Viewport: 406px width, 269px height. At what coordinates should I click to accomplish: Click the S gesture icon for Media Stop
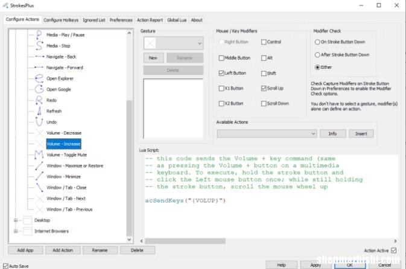pos(39,46)
